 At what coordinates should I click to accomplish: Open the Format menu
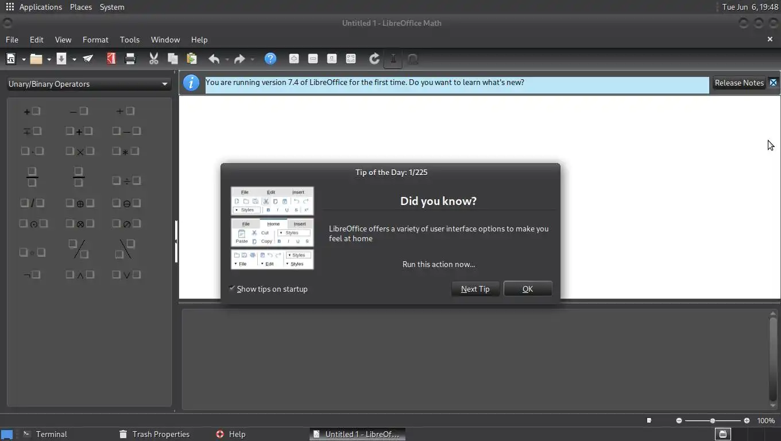point(95,40)
